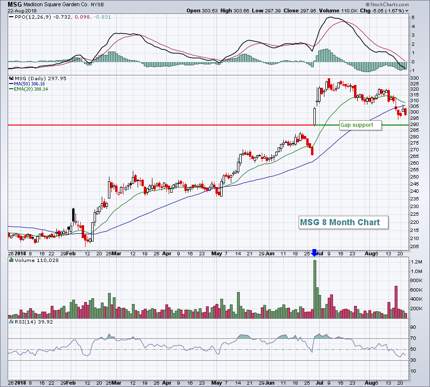Click the line icon beside RSI(14) label
This screenshot has width=430, height=387.
(11, 322)
